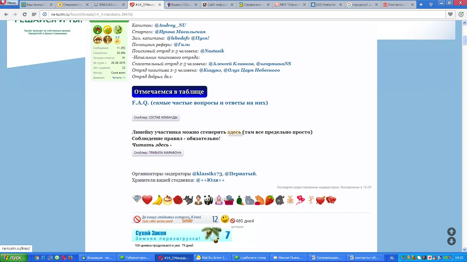Go forward to the next page
Viewport: 467px width, 262px height.
click(15, 14)
